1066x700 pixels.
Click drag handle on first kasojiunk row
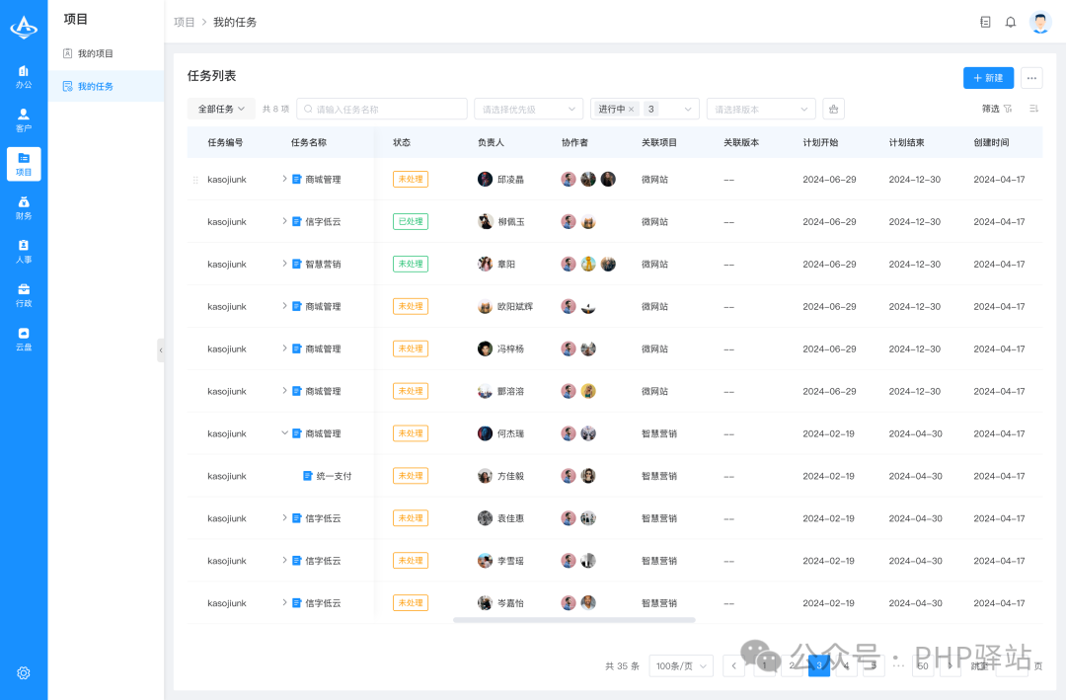click(x=195, y=180)
